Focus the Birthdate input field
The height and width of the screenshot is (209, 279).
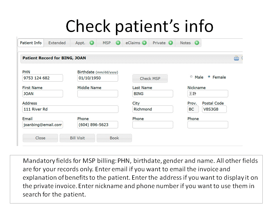98,78
